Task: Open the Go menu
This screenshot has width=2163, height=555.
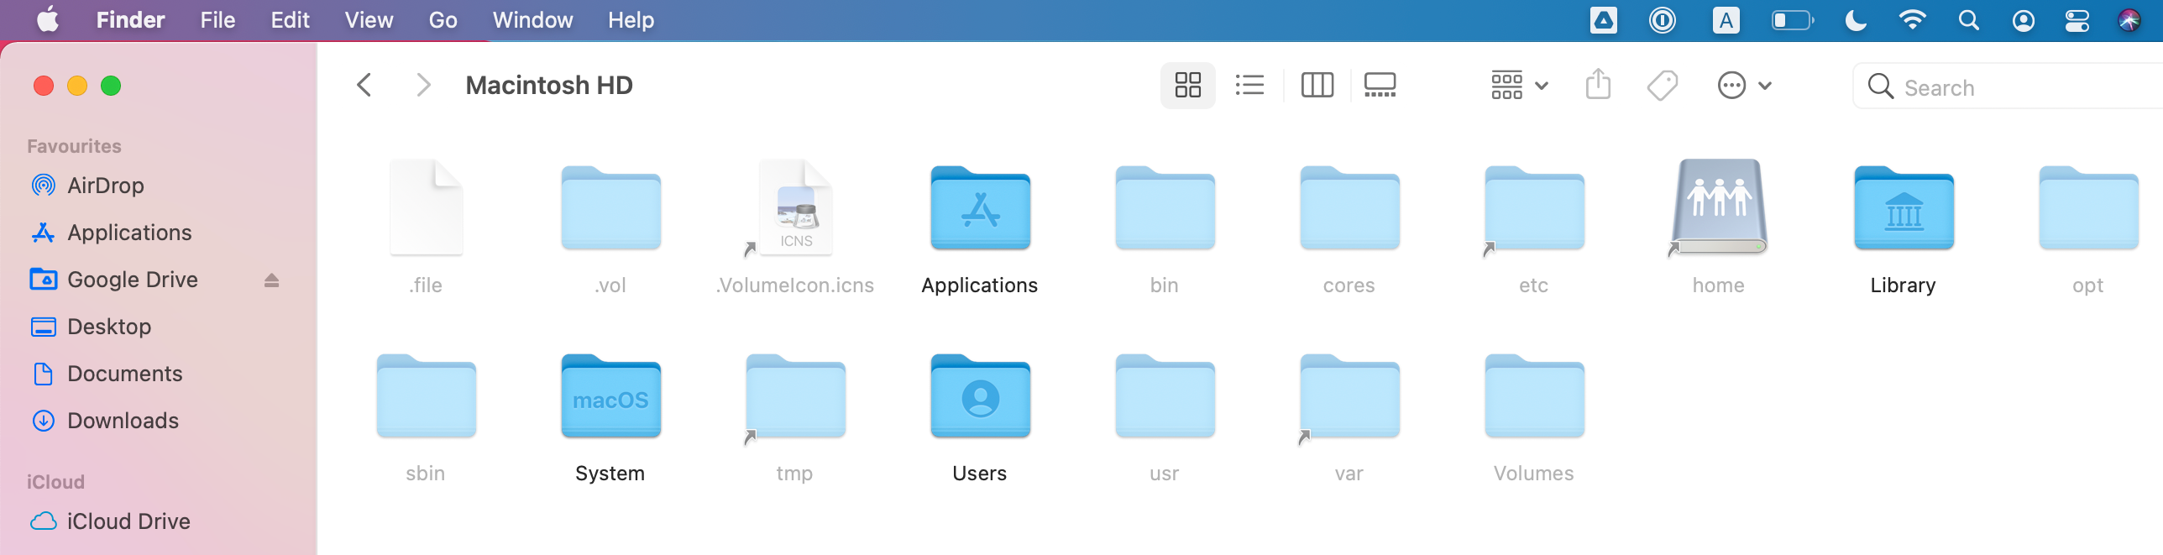Action: point(443,20)
